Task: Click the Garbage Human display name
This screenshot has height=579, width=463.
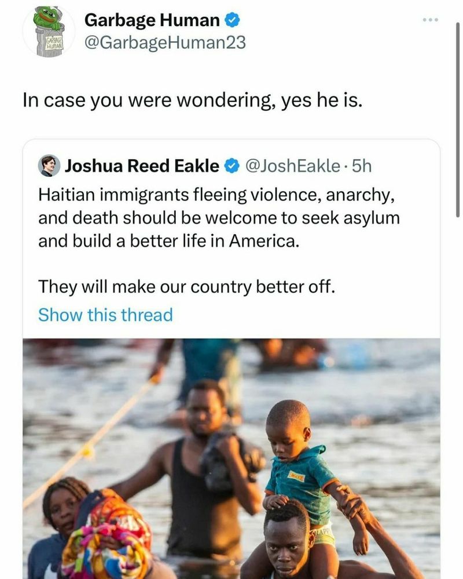Action: pos(152,20)
